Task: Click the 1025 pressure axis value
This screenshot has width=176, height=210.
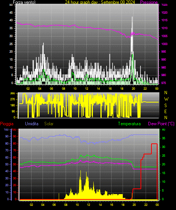Action: coord(165,5)
